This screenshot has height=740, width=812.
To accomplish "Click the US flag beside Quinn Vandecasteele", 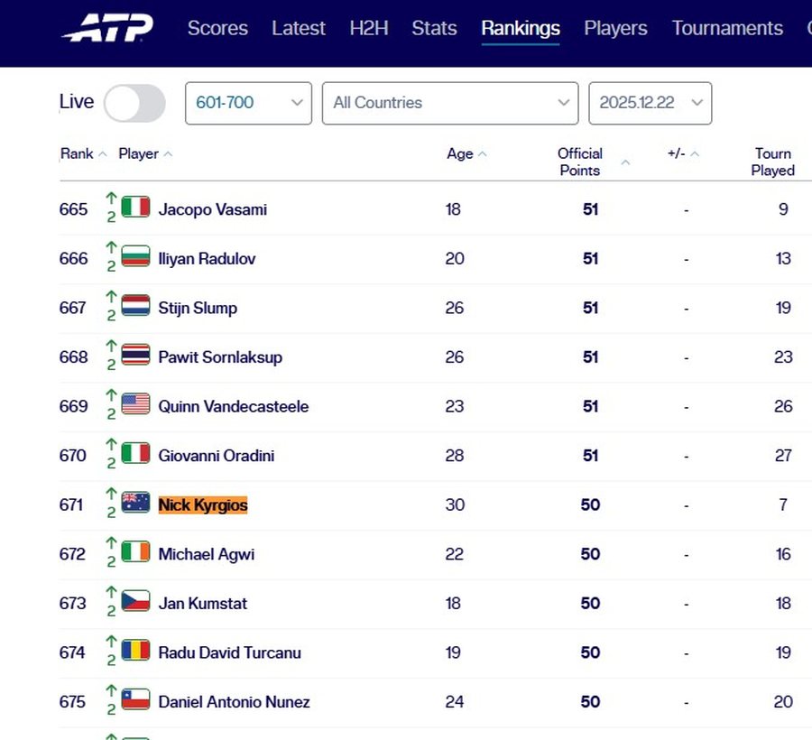I will pyautogui.click(x=135, y=404).
